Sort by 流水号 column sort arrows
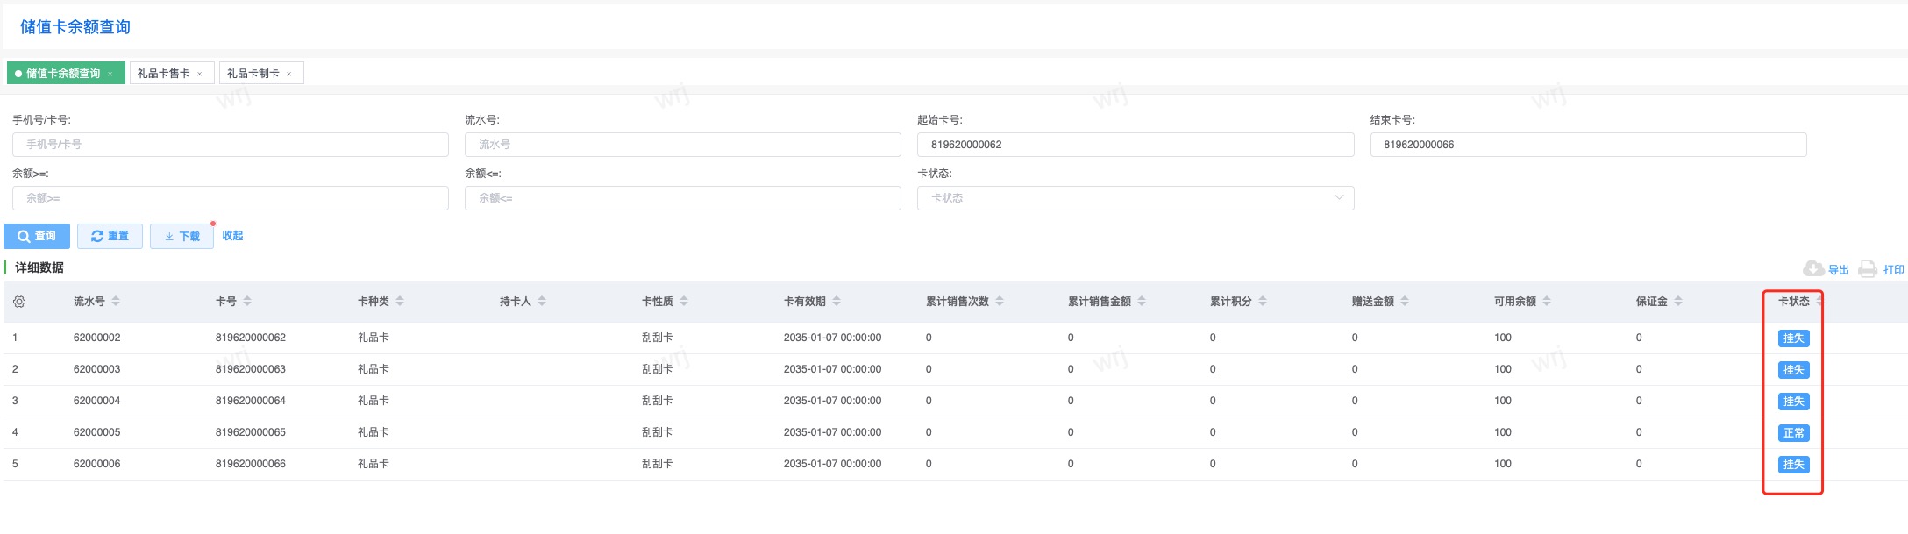The height and width of the screenshot is (534, 1908). pyautogui.click(x=116, y=302)
